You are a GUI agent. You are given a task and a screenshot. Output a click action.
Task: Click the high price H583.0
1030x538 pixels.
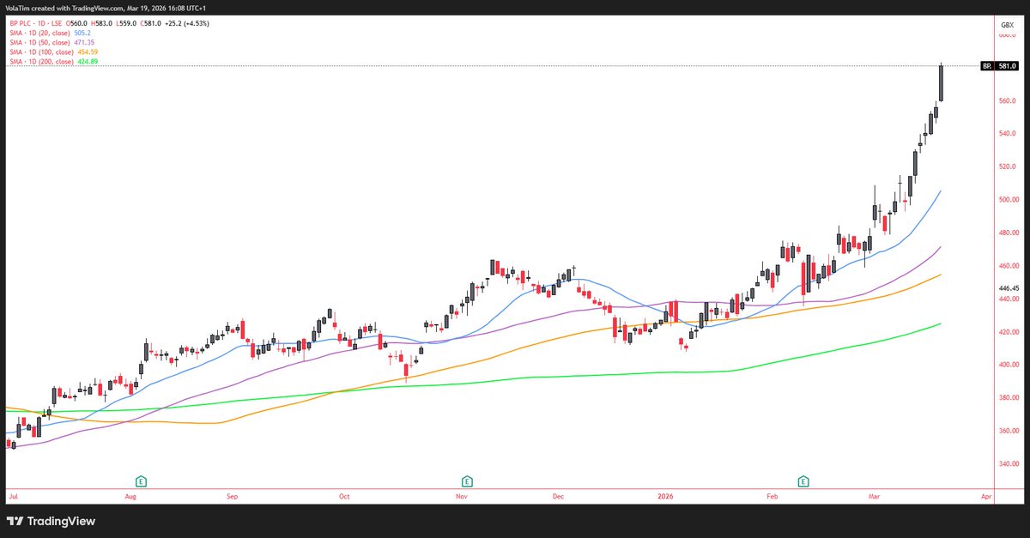coord(102,25)
